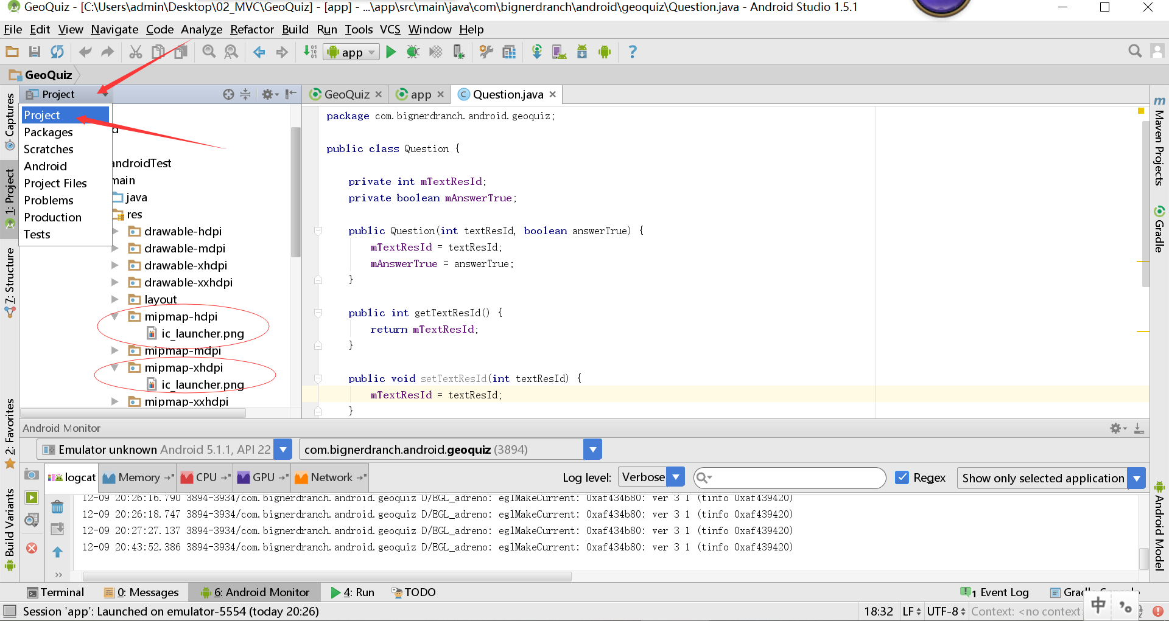
Task: Enable the Regex checkbox in logcat
Action: coord(902,477)
